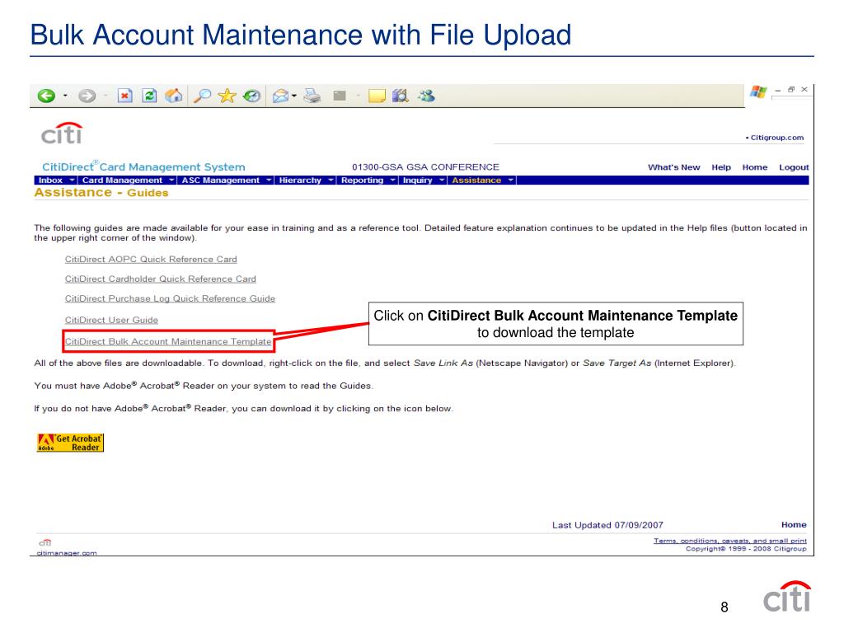Open the History clock icon
844x633 pixels.
coord(251,96)
